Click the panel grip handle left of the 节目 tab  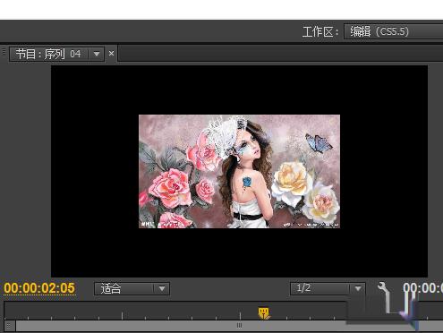[x=4, y=54]
